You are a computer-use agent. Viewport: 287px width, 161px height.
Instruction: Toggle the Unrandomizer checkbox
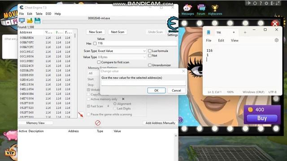[x=150, y=65]
